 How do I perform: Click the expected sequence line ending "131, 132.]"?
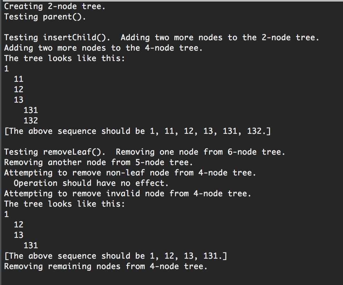[x=137, y=131]
